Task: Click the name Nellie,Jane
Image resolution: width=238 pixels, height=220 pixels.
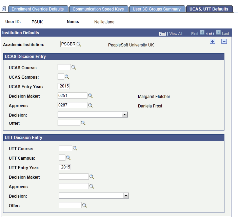Action: (104, 22)
